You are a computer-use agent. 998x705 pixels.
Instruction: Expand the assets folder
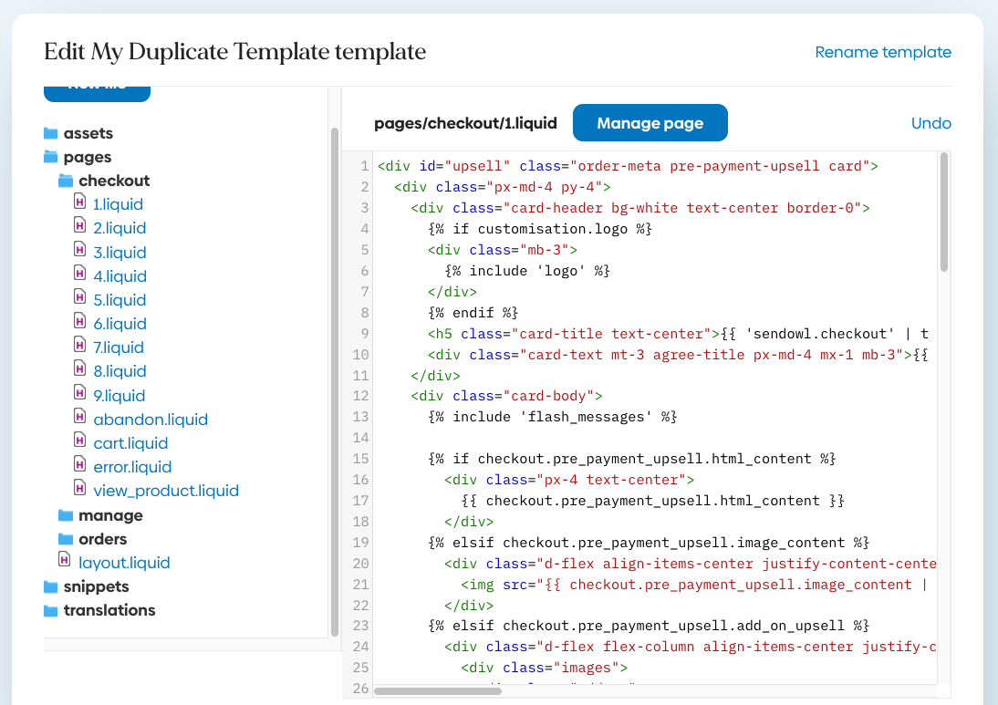(88, 133)
